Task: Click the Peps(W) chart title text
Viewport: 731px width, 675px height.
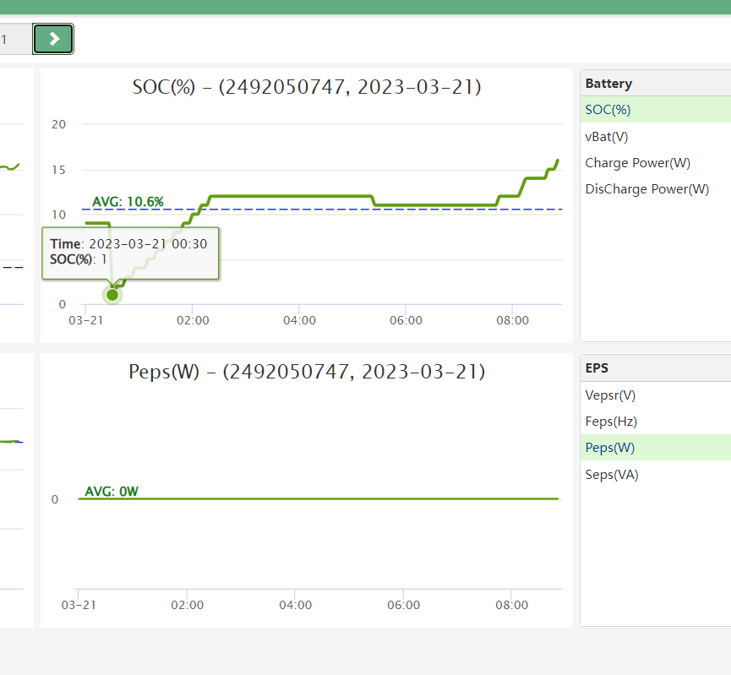Action: click(x=307, y=372)
